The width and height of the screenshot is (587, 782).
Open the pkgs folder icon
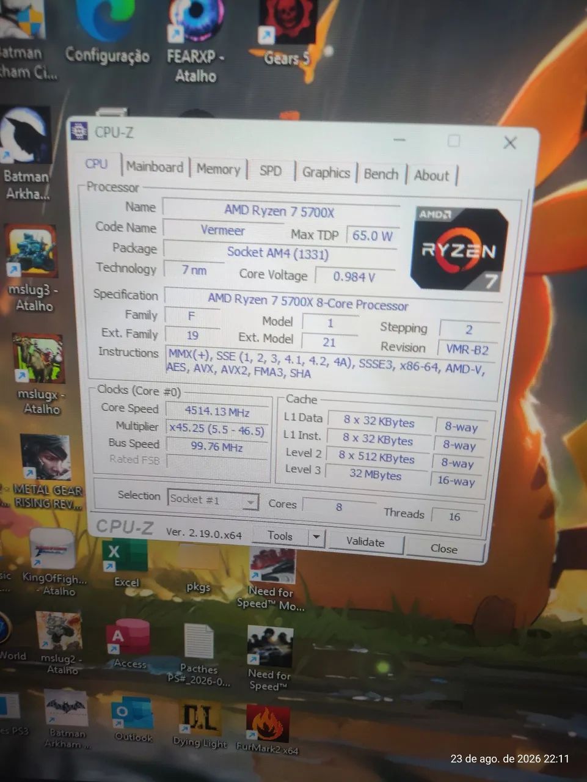(198, 568)
